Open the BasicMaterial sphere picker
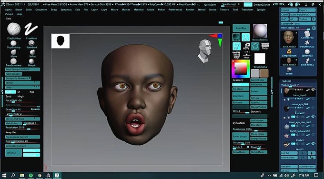The height and width of the screenshot is (179, 324). pos(260,31)
